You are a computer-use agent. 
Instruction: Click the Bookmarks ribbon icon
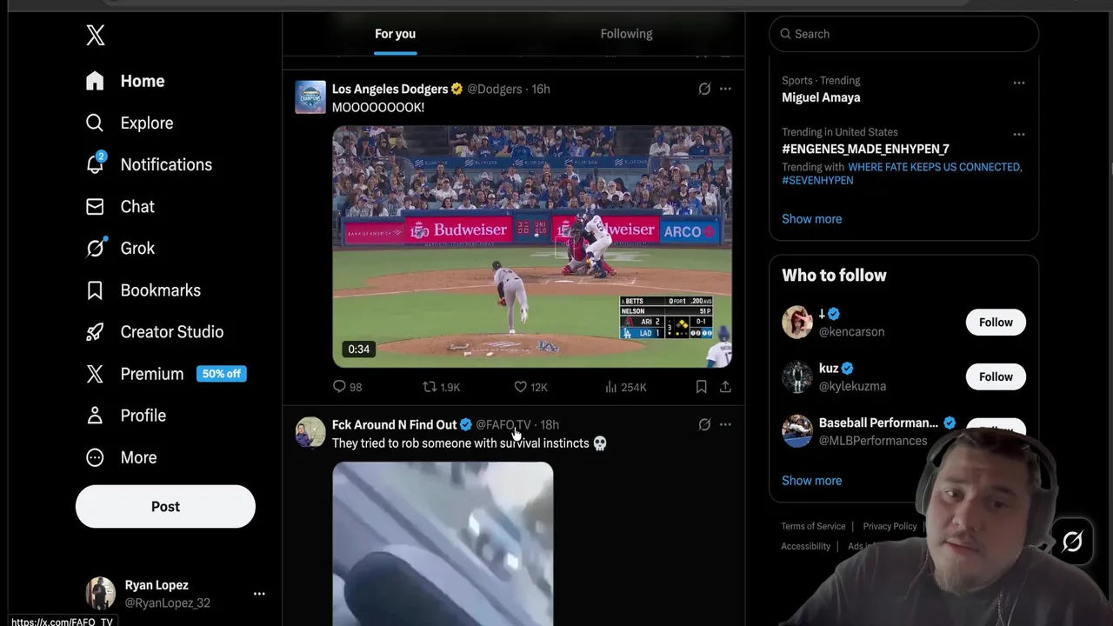95,290
